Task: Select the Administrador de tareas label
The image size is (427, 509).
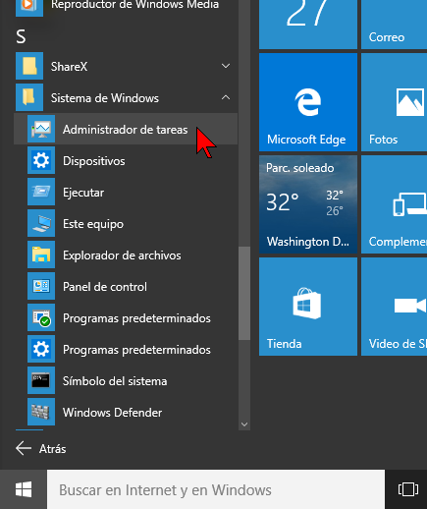Action: pos(125,130)
